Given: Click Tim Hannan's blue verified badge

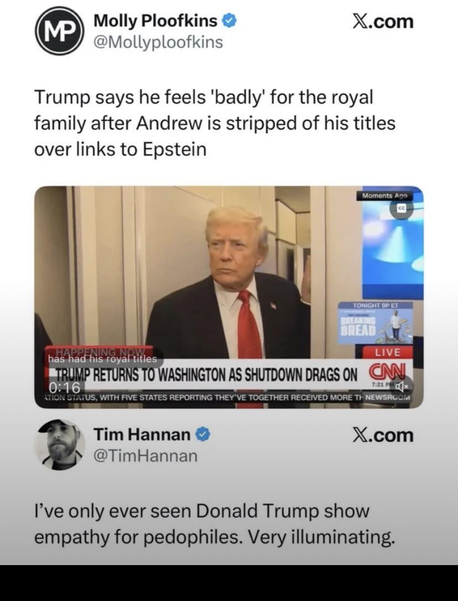Looking at the screenshot, I should click(x=203, y=434).
